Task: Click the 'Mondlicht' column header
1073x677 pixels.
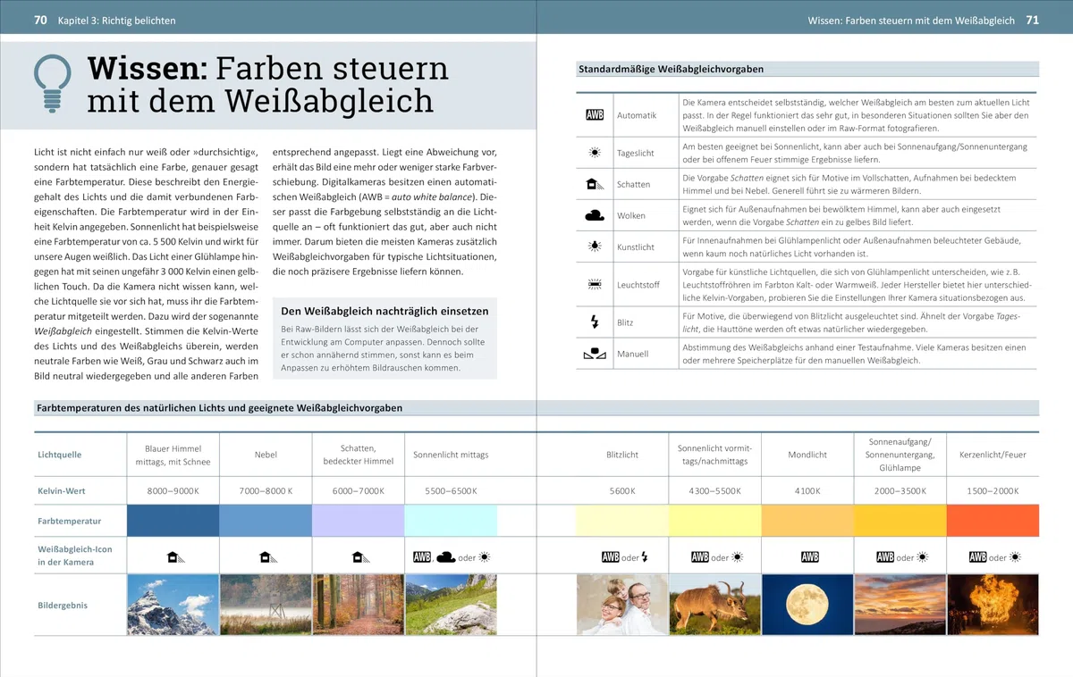Action: tap(807, 455)
